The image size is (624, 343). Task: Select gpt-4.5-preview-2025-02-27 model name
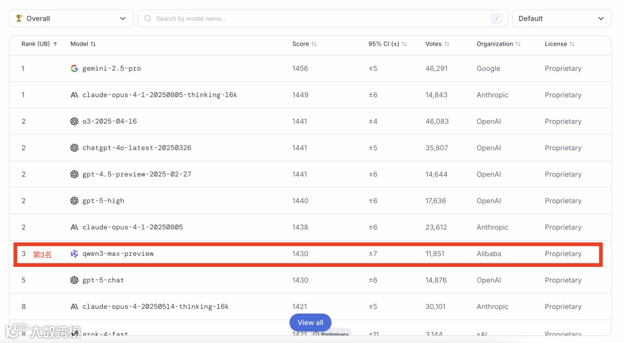coord(136,174)
